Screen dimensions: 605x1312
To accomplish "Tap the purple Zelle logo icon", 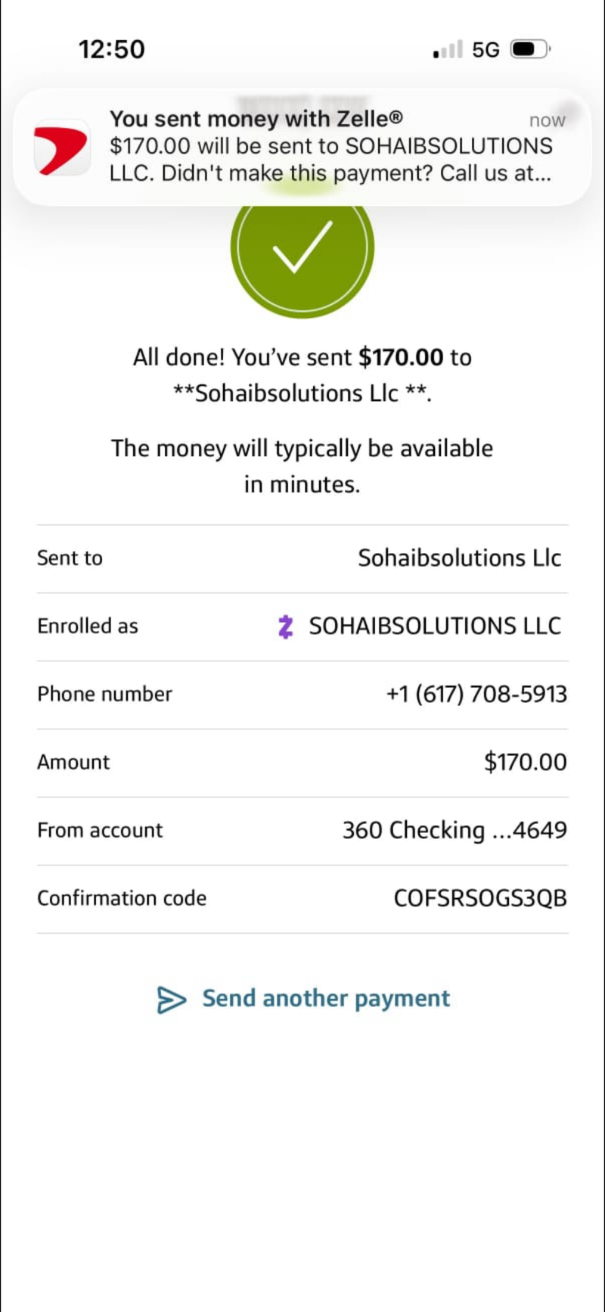I will [285, 626].
